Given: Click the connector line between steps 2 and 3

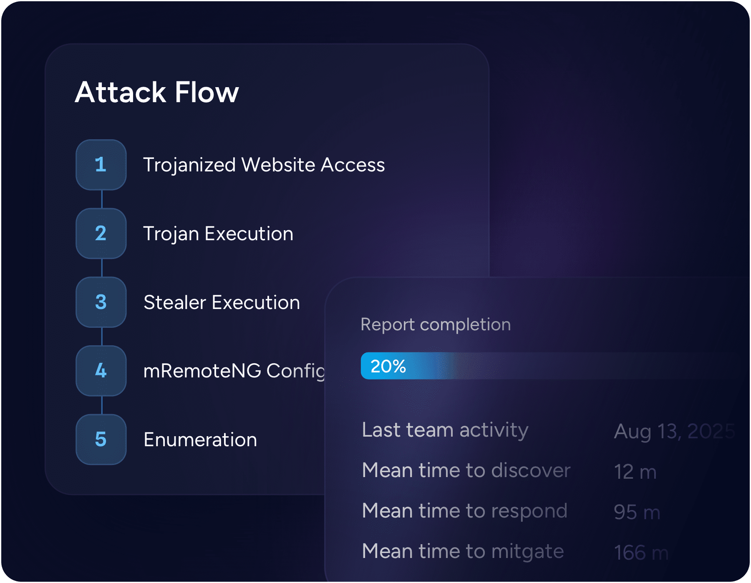Looking at the screenshot, I should coord(101,268).
